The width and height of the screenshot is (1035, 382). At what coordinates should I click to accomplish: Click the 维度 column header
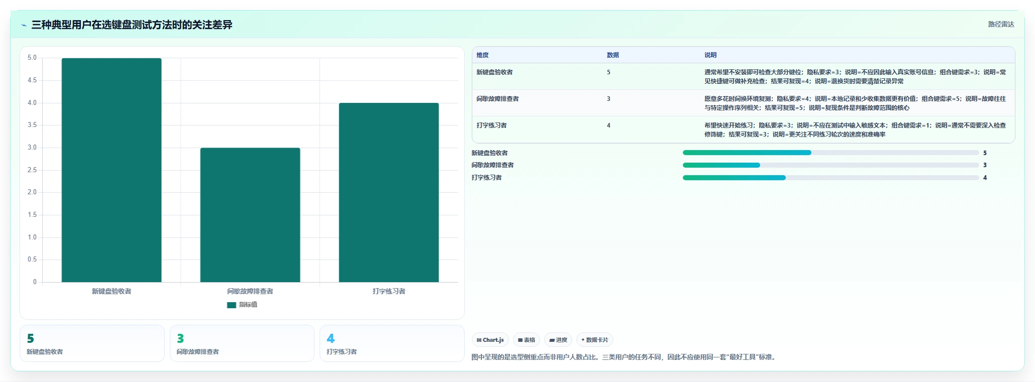pos(483,55)
